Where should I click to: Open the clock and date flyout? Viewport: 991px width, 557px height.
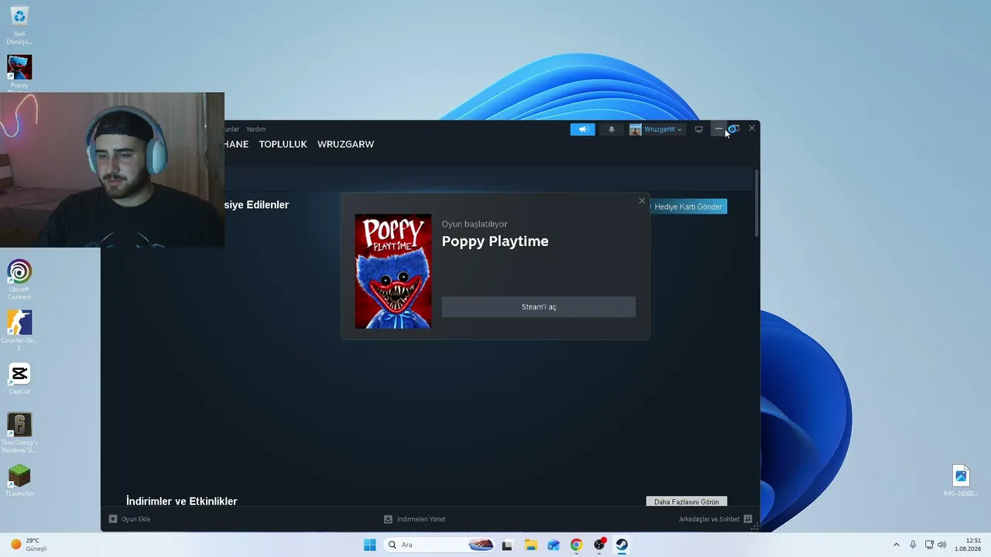968,545
